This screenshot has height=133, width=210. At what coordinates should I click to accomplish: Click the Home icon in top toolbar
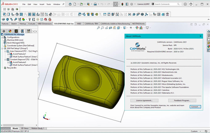[x=70, y=4]
